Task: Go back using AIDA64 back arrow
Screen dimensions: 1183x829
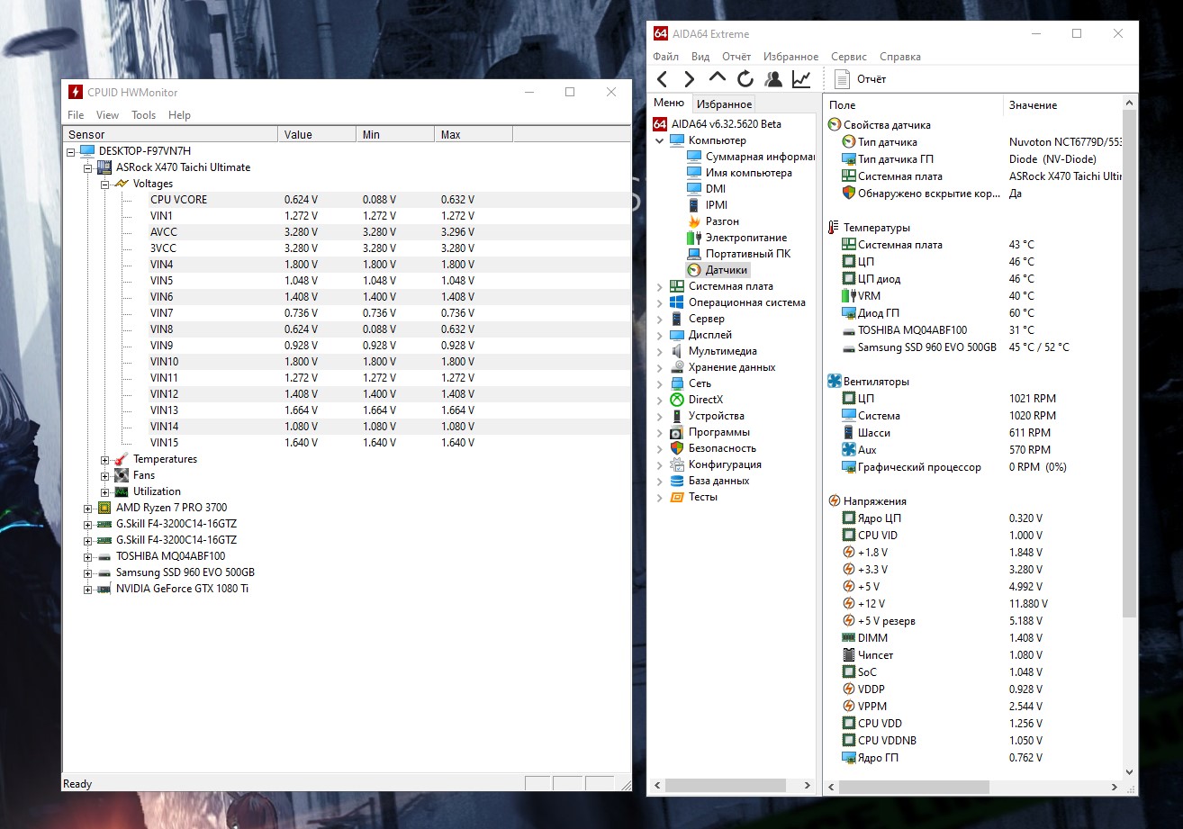Action: [663, 79]
